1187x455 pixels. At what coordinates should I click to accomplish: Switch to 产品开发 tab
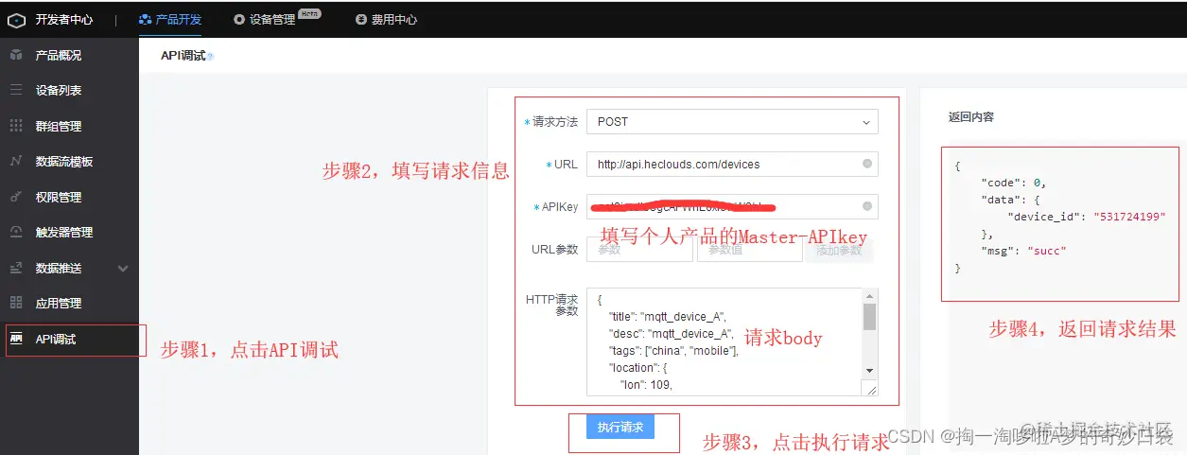(169, 19)
